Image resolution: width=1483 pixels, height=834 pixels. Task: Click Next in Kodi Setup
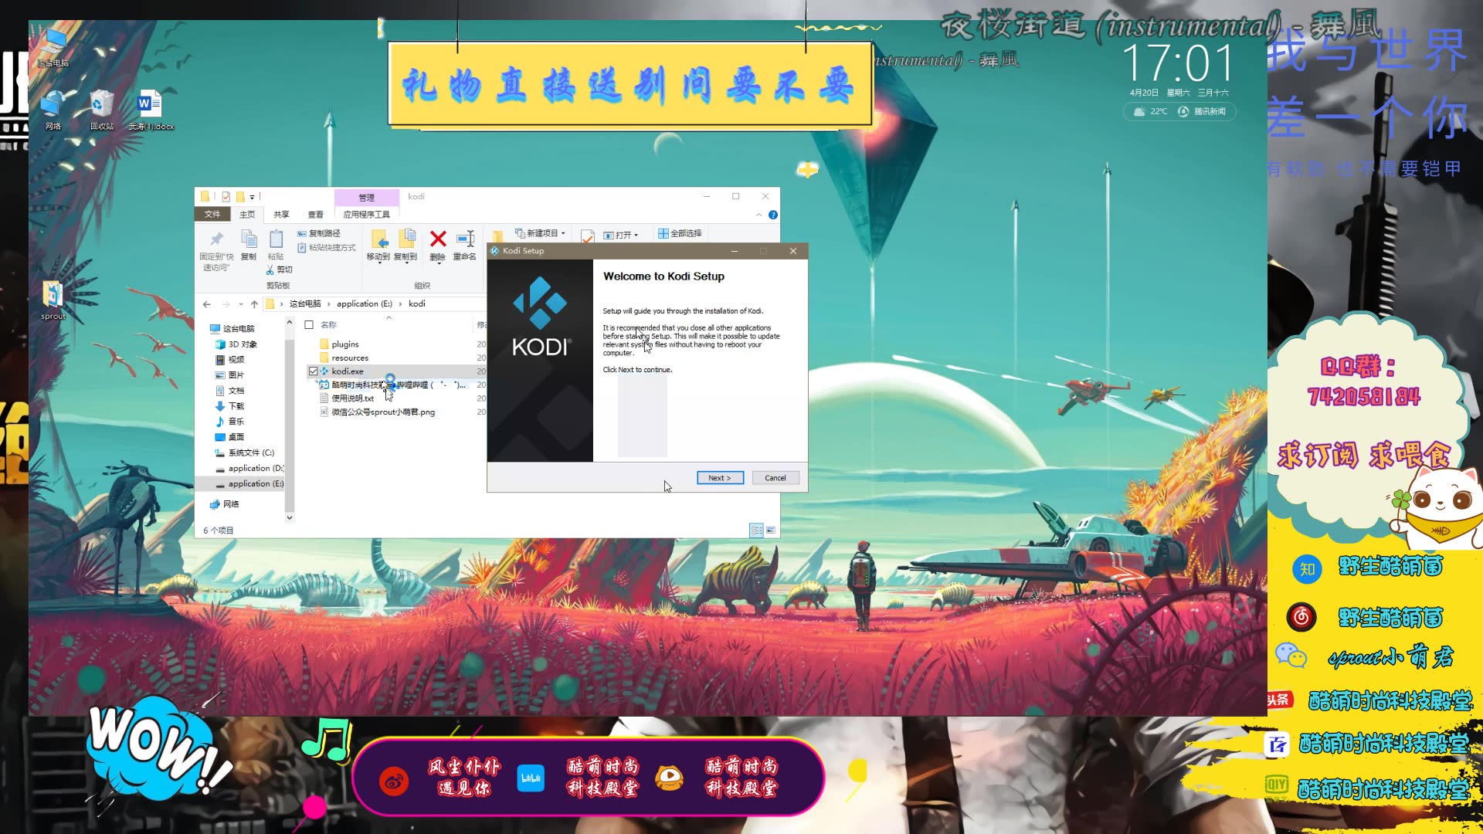719,478
